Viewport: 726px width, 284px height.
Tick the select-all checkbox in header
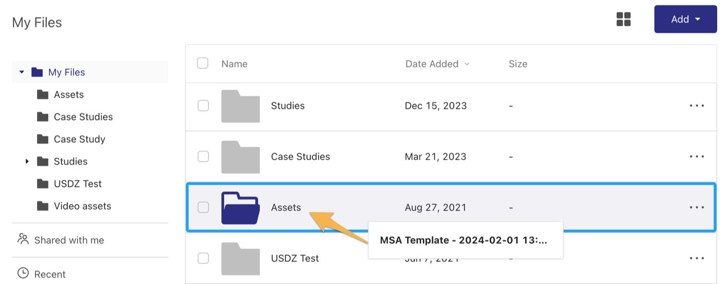pyautogui.click(x=203, y=63)
